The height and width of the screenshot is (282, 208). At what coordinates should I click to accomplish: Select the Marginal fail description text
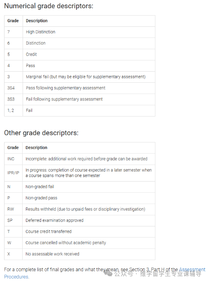(86, 77)
